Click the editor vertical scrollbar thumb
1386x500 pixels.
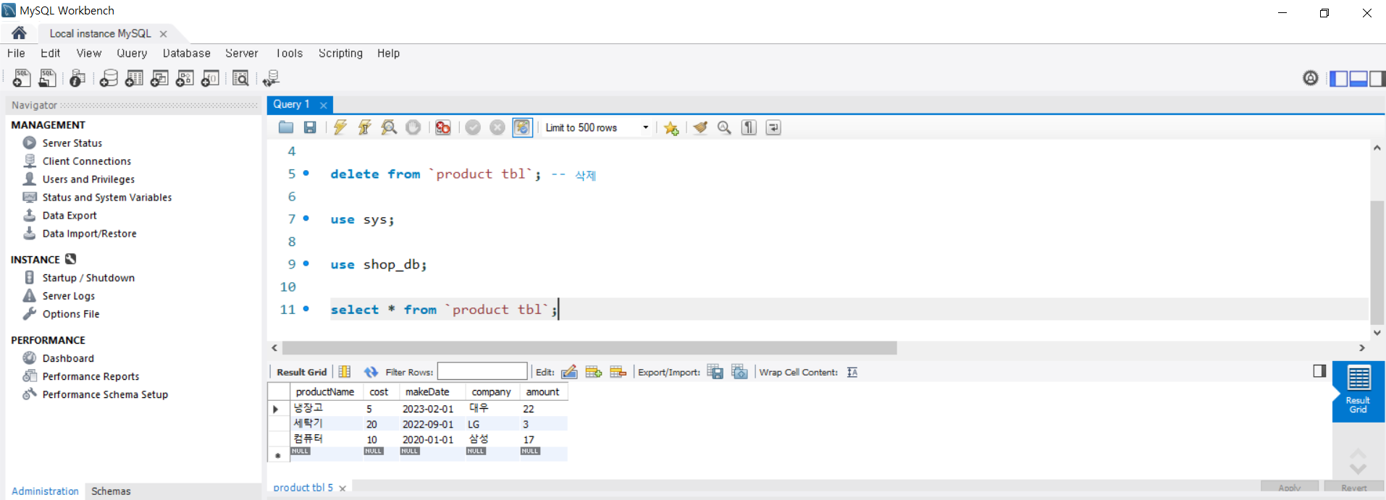(1377, 262)
